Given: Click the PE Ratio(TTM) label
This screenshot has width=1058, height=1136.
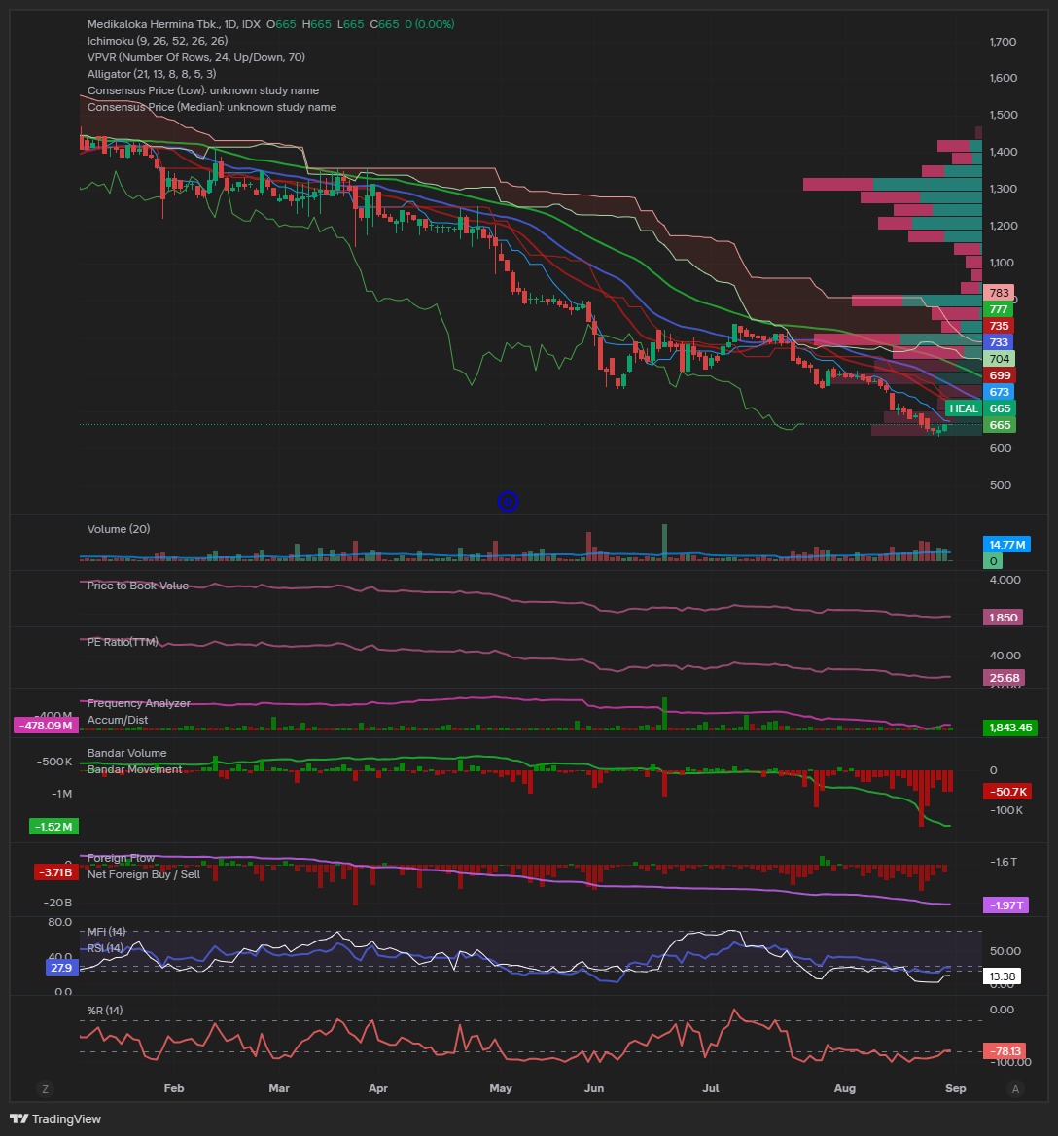Looking at the screenshot, I should coord(123,642).
